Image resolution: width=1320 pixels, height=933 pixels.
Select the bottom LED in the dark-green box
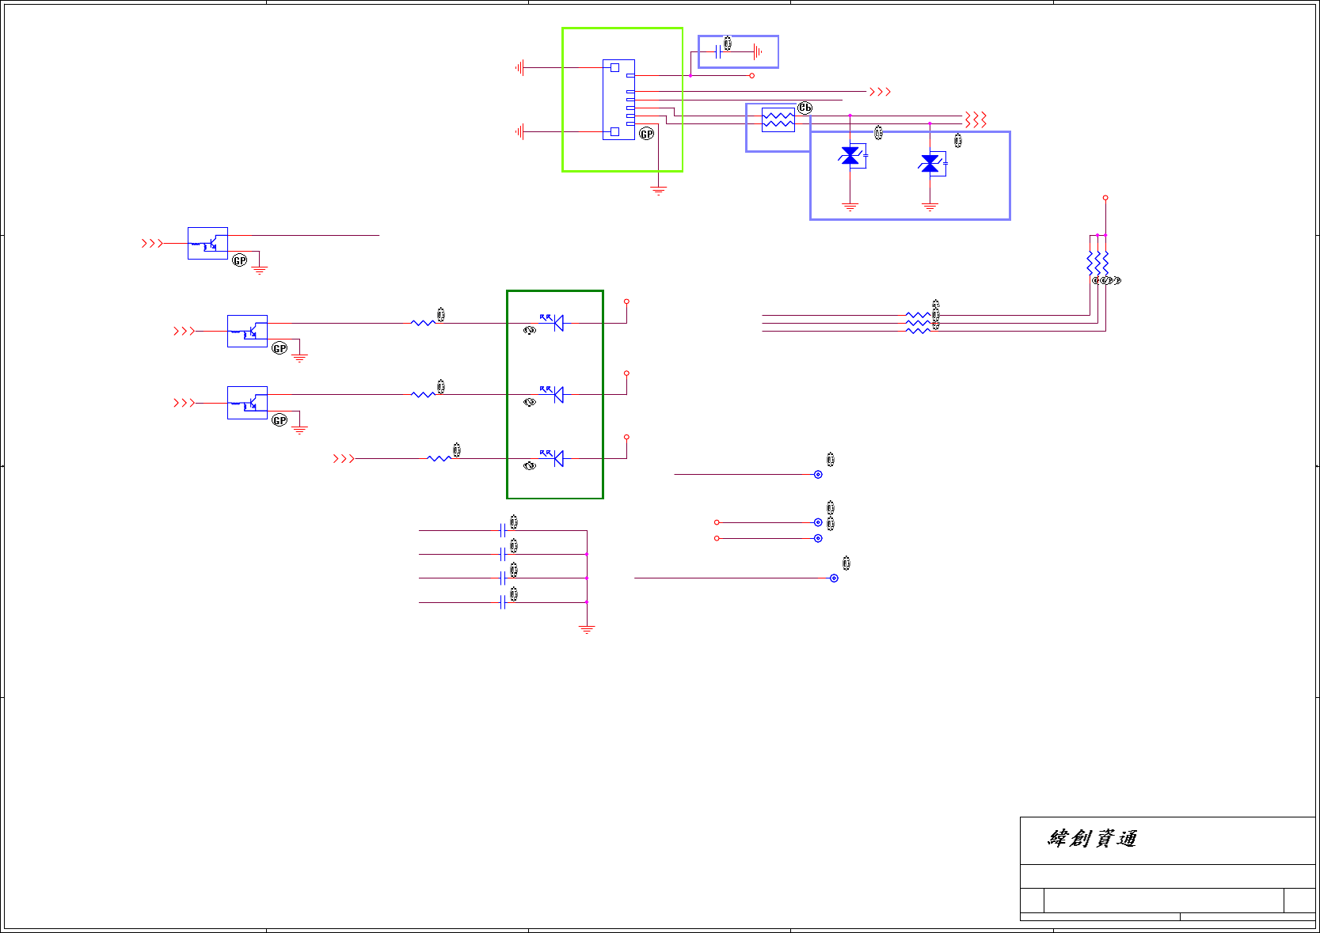[553, 457]
